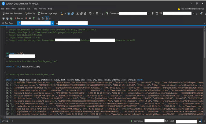Click the Open File folder icon
This screenshot has width=206, height=124.
[62, 13]
